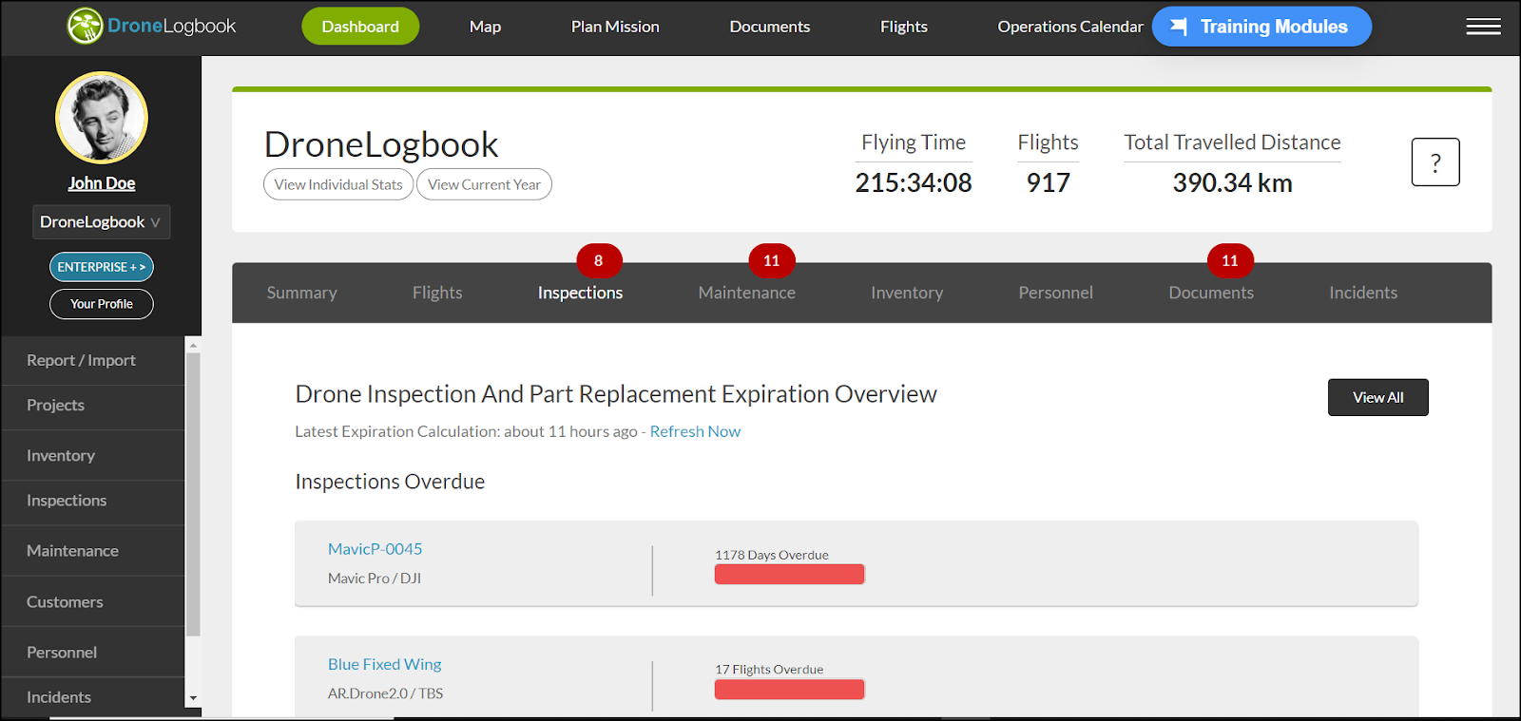Switch to the Inventory dashboard tab
Viewport: 1521px width, 721px height.
tap(907, 293)
